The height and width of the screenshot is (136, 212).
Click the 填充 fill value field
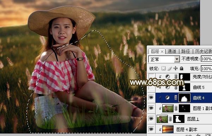(206, 69)
